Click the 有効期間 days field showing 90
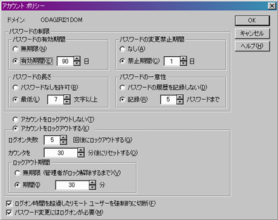Screen dimensions: 278x220 coord(65,61)
